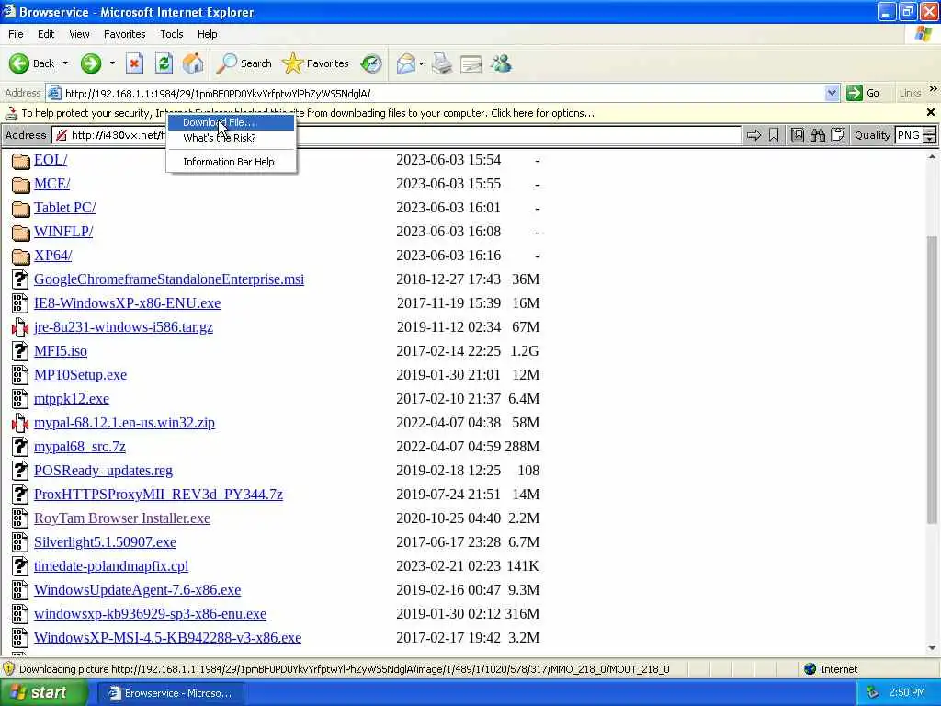
Task: Click the Edit page toolbar icon
Action: click(471, 63)
